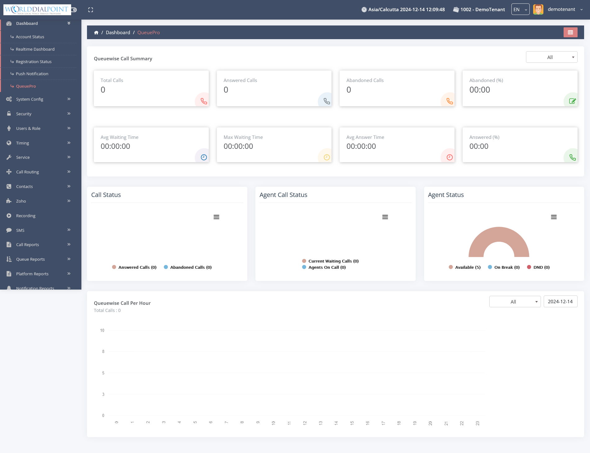Click the red grid view button

570,32
